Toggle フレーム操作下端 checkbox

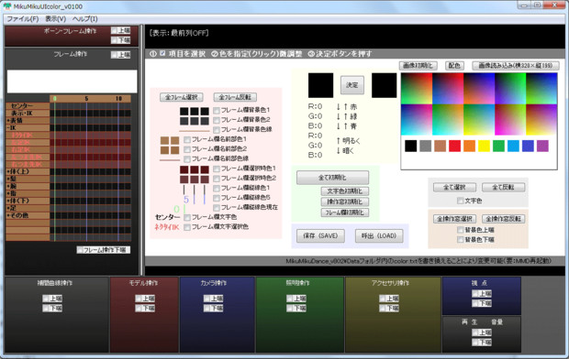tap(80, 250)
